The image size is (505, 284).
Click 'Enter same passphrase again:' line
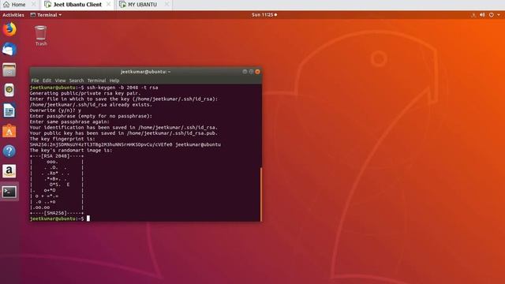pos(69,121)
